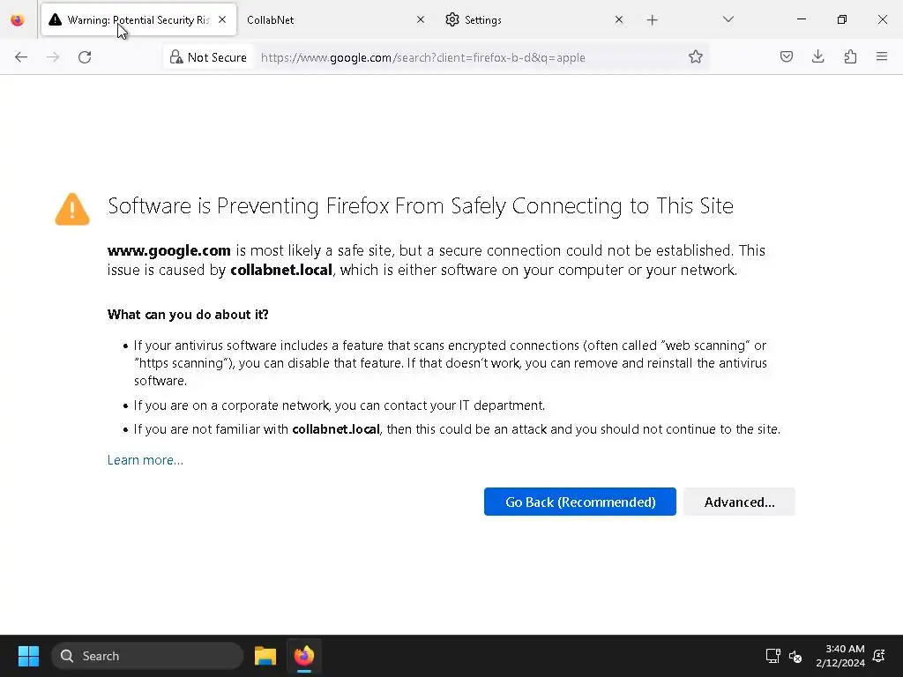Click the forward navigation arrow

tap(53, 57)
